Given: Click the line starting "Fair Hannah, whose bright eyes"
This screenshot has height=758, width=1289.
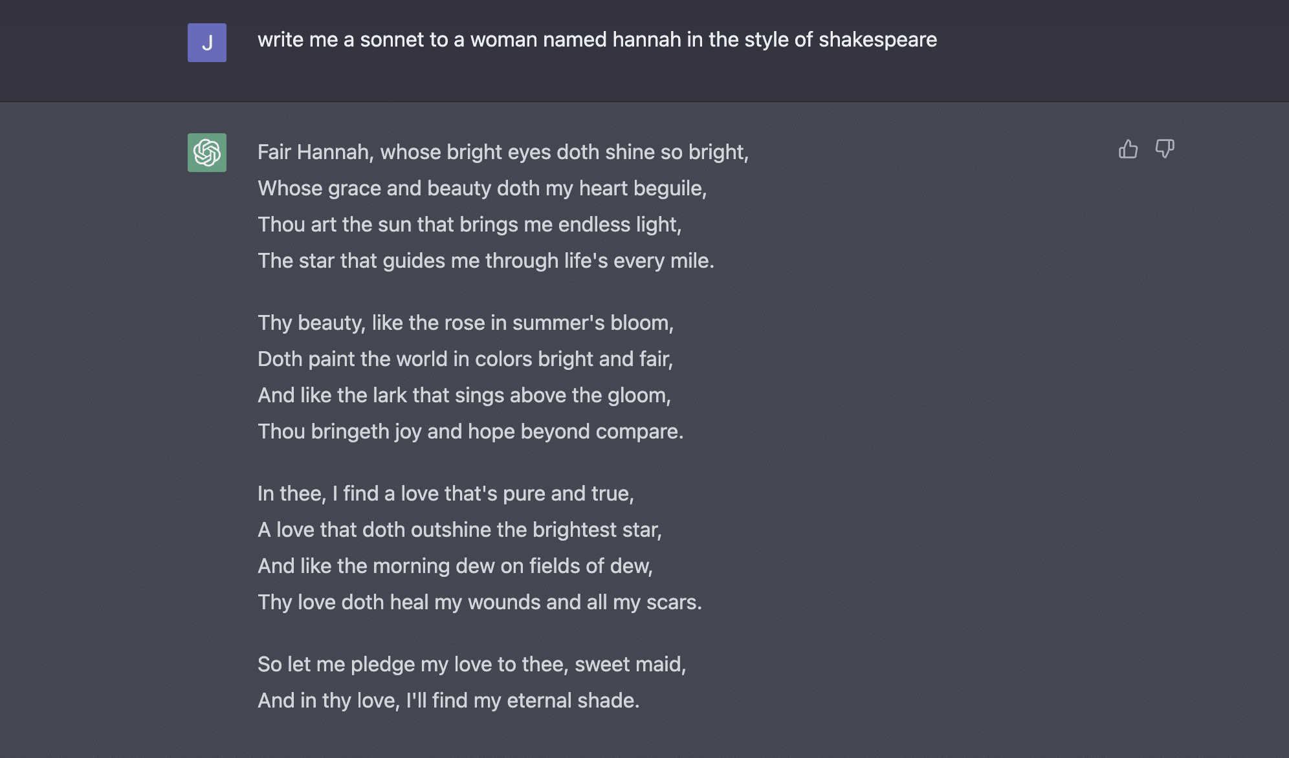Looking at the screenshot, I should 503,152.
